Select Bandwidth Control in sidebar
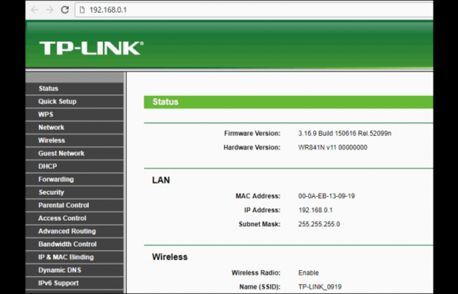This screenshot has width=458, height=294. coord(75,244)
